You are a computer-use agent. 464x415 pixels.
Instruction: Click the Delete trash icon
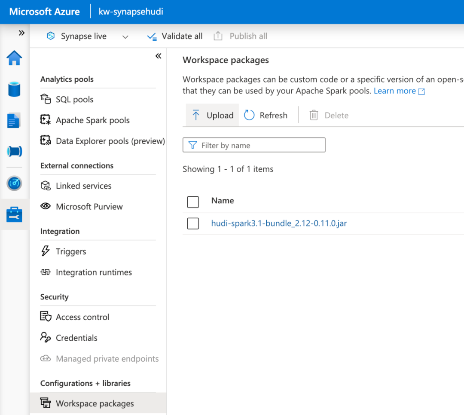[x=314, y=115]
